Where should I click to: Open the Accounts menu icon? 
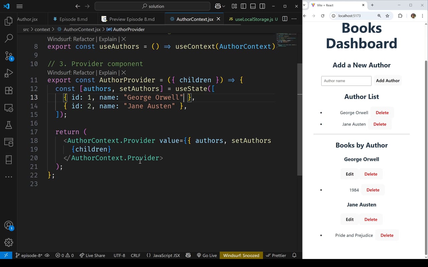click(x=9, y=226)
